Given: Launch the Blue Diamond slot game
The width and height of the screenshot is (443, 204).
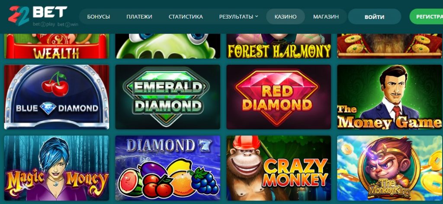Looking at the screenshot, I should pos(57,97).
